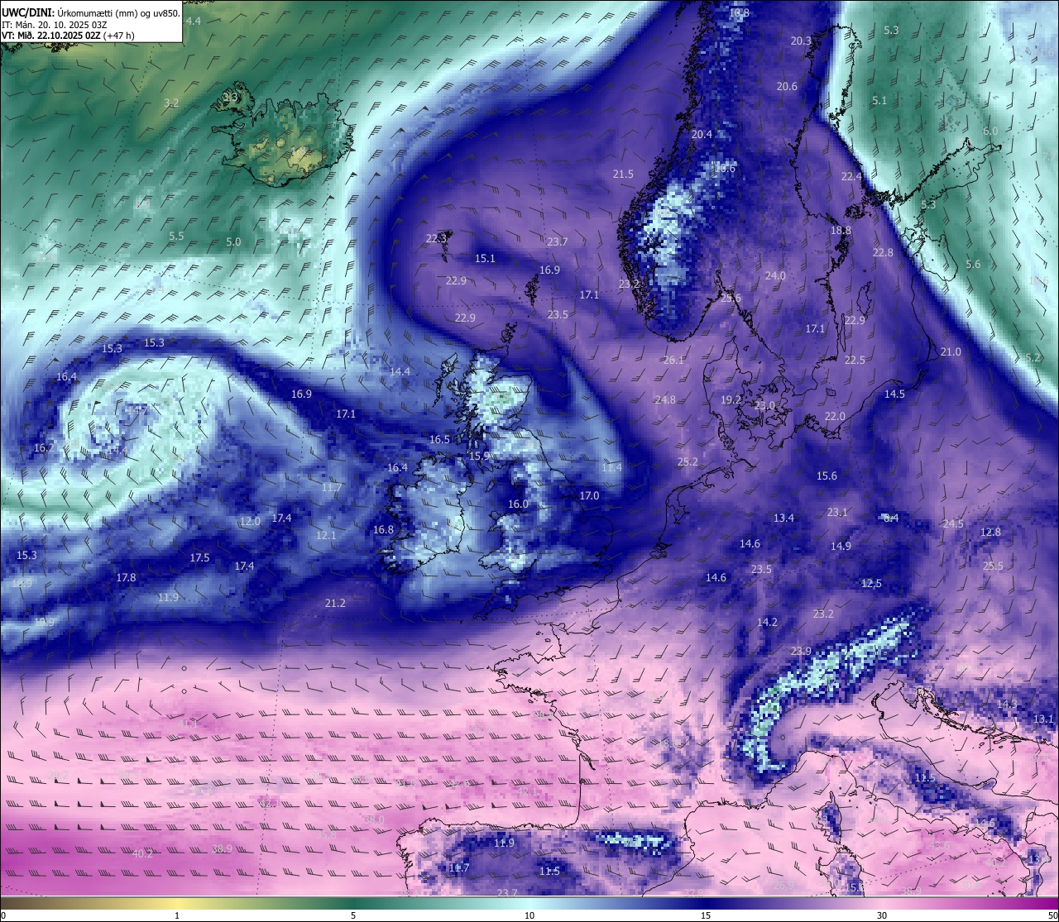Click the 16.5 value west of Scotland
The width and height of the screenshot is (1059, 922).
tap(439, 439)
